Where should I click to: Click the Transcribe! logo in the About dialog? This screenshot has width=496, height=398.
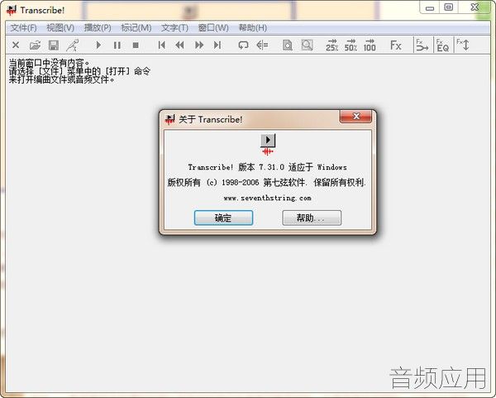[268, 144]
